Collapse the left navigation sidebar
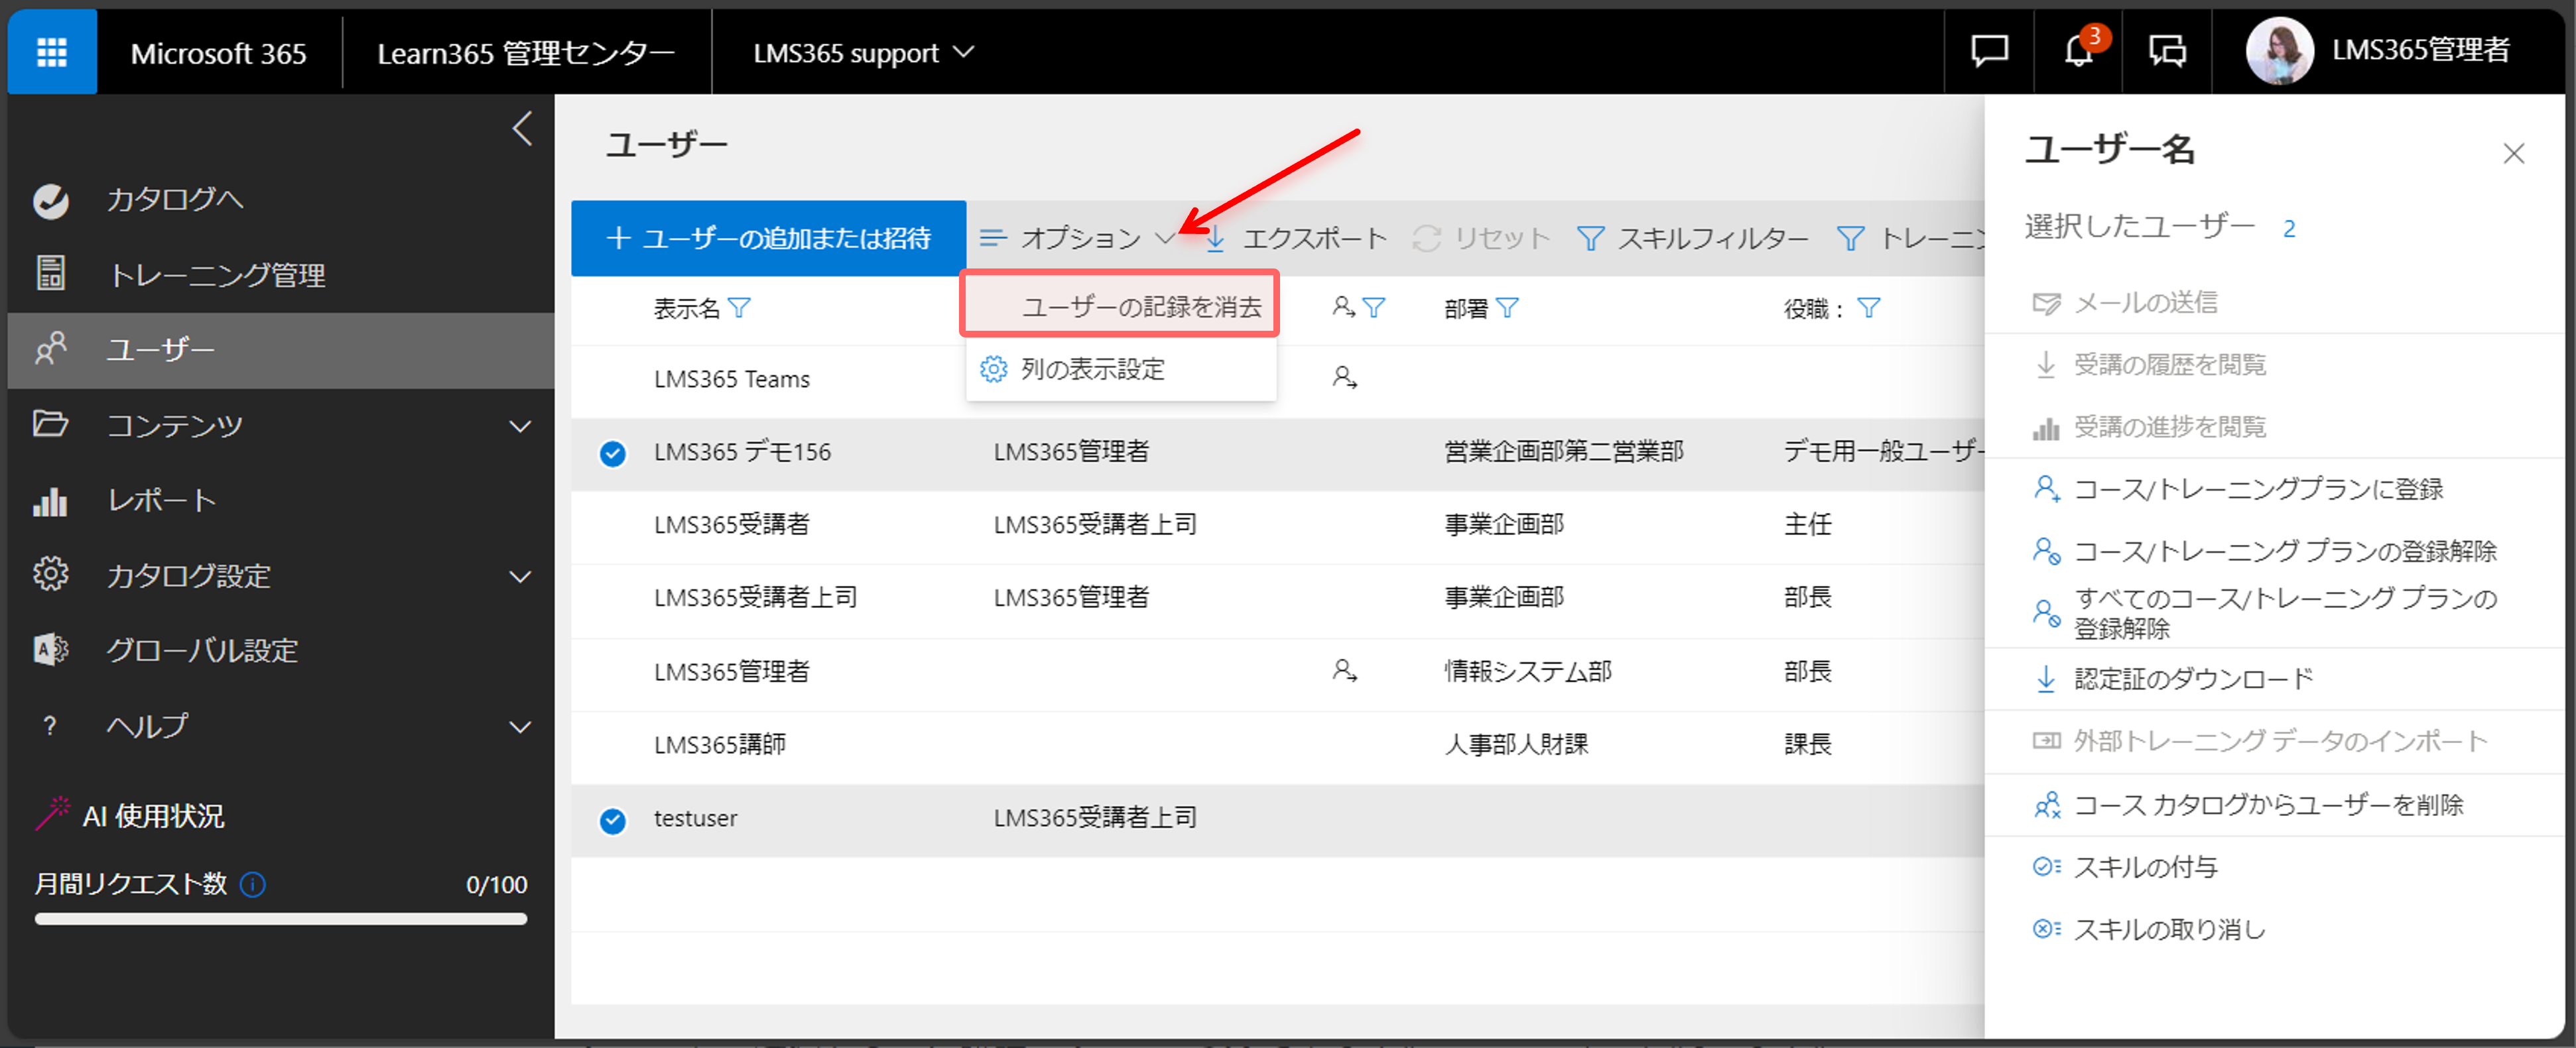The width and height of the screenshot is (2576, 1048). (522, 129)
